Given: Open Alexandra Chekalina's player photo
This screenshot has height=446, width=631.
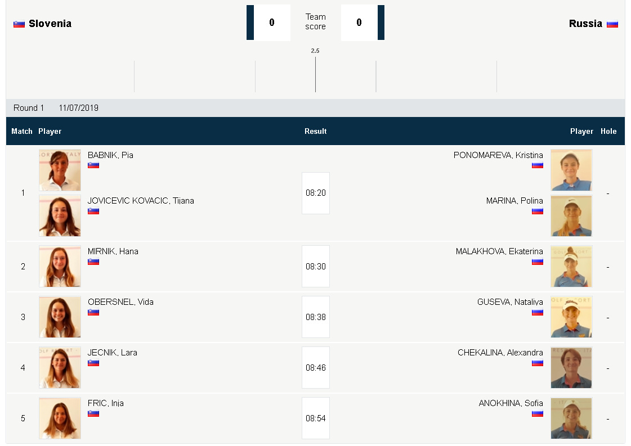Looking at the screenshot, I should point(571,367).
